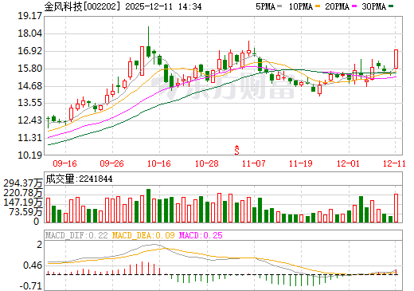Click the 成交量:2241844 volume label
The height and width of the screenshot is (291, 414).
tap(79, 179)
